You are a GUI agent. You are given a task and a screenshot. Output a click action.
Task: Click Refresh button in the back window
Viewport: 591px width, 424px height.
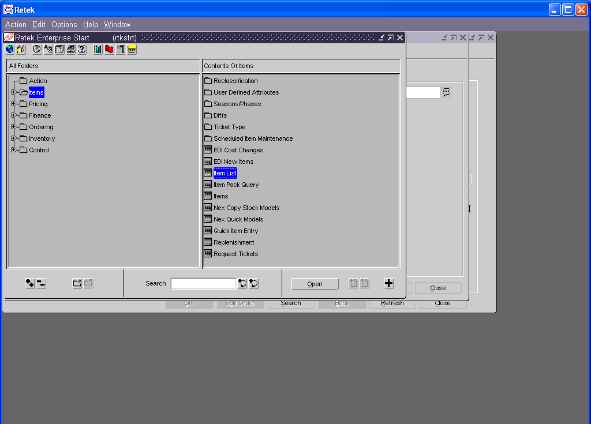click(x=392, y=304)
